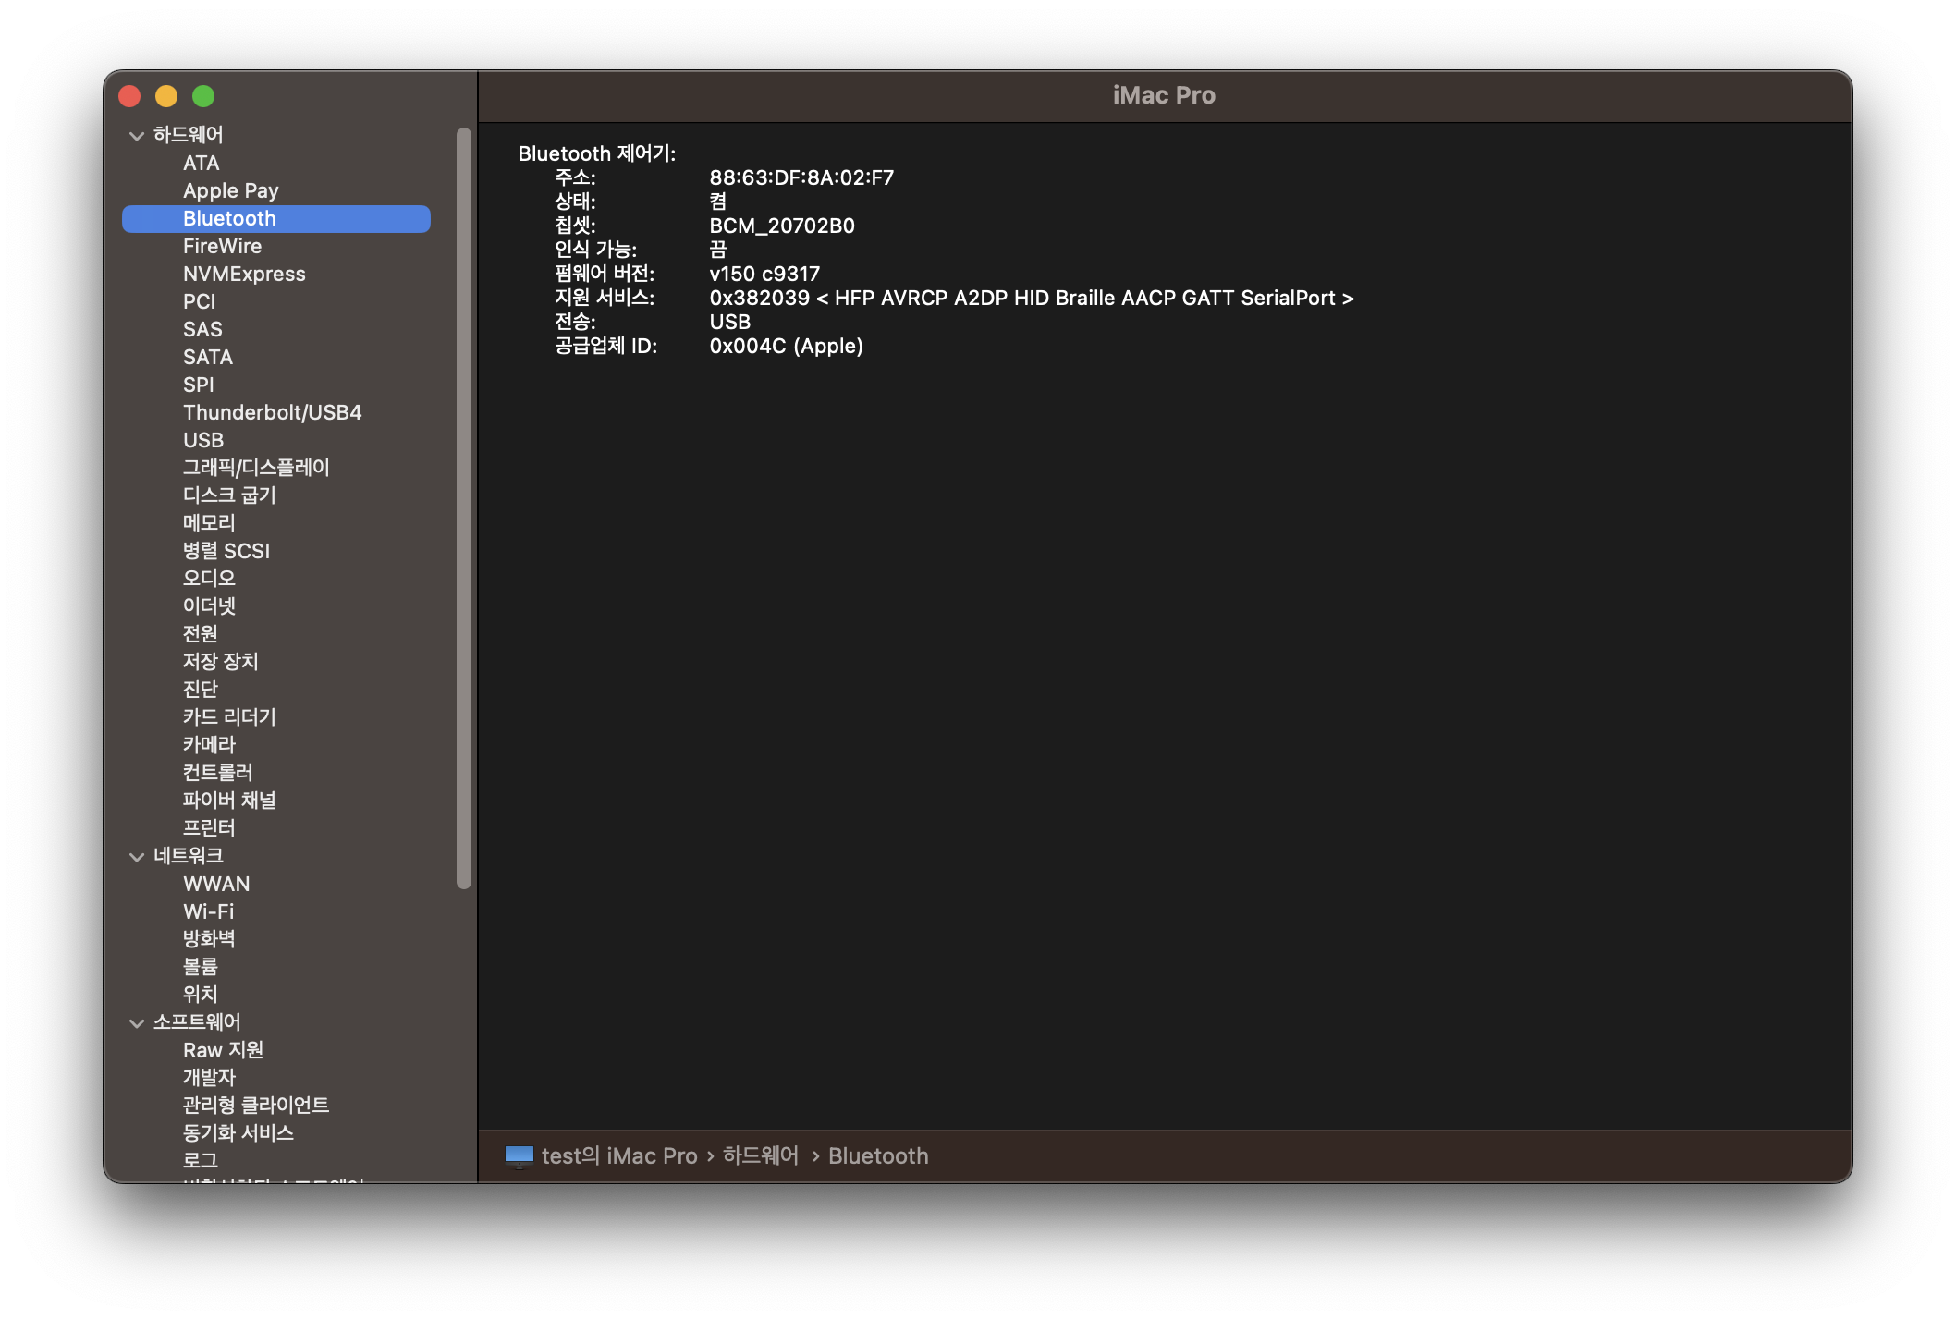Select USB in the sidebar list

click(x=203, y=440)
